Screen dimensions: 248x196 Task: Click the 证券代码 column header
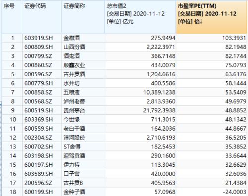pyautogui.click(x=42, y=17)
